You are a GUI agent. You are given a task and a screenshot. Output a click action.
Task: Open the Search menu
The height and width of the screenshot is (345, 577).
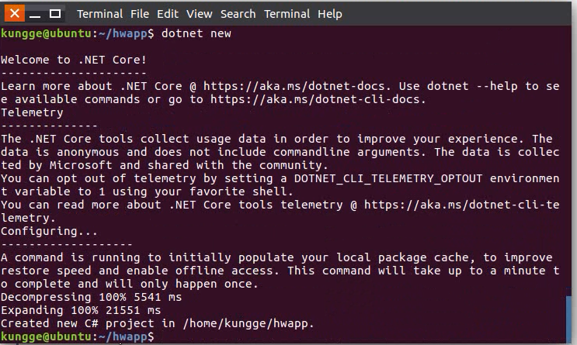(x=238, y=14)
